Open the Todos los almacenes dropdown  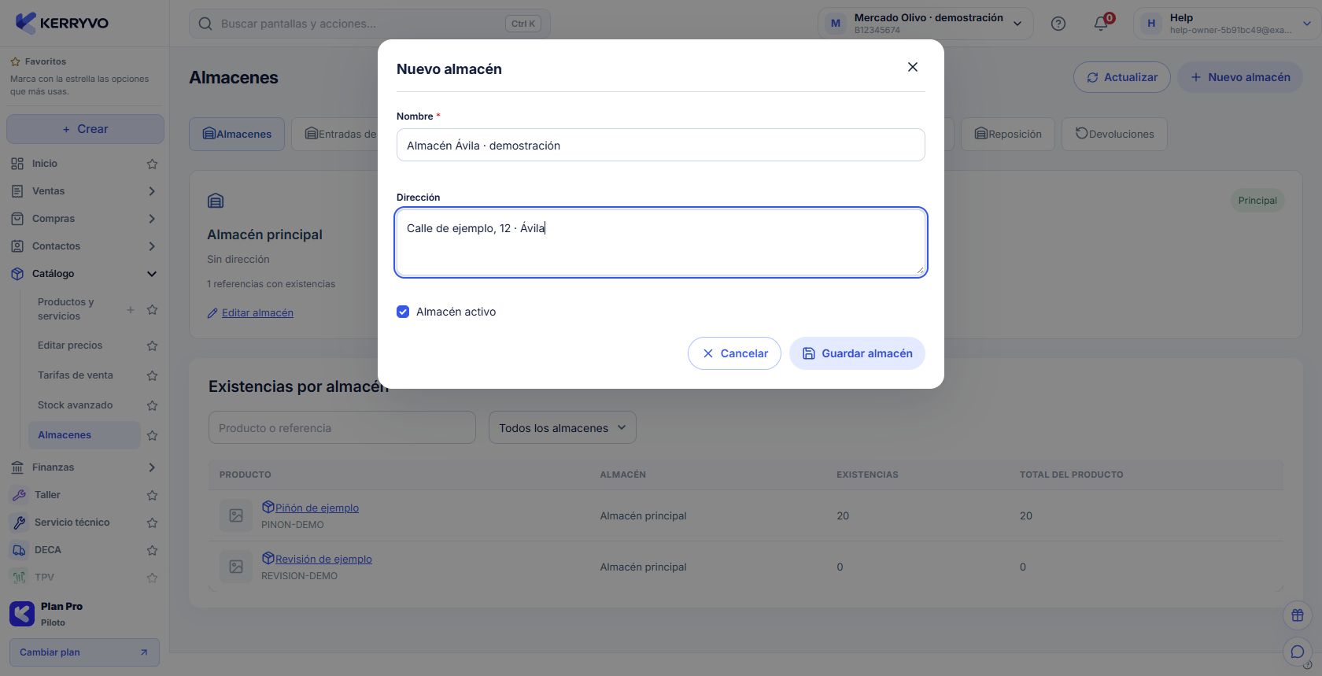(x=563, y=427)
